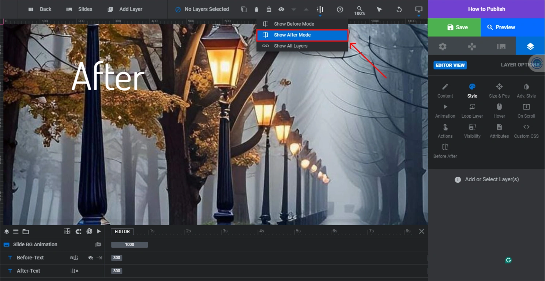Viewport: 545px width, 281px height.
Task: Open the Size & Pos option
Action: point(499,91)
